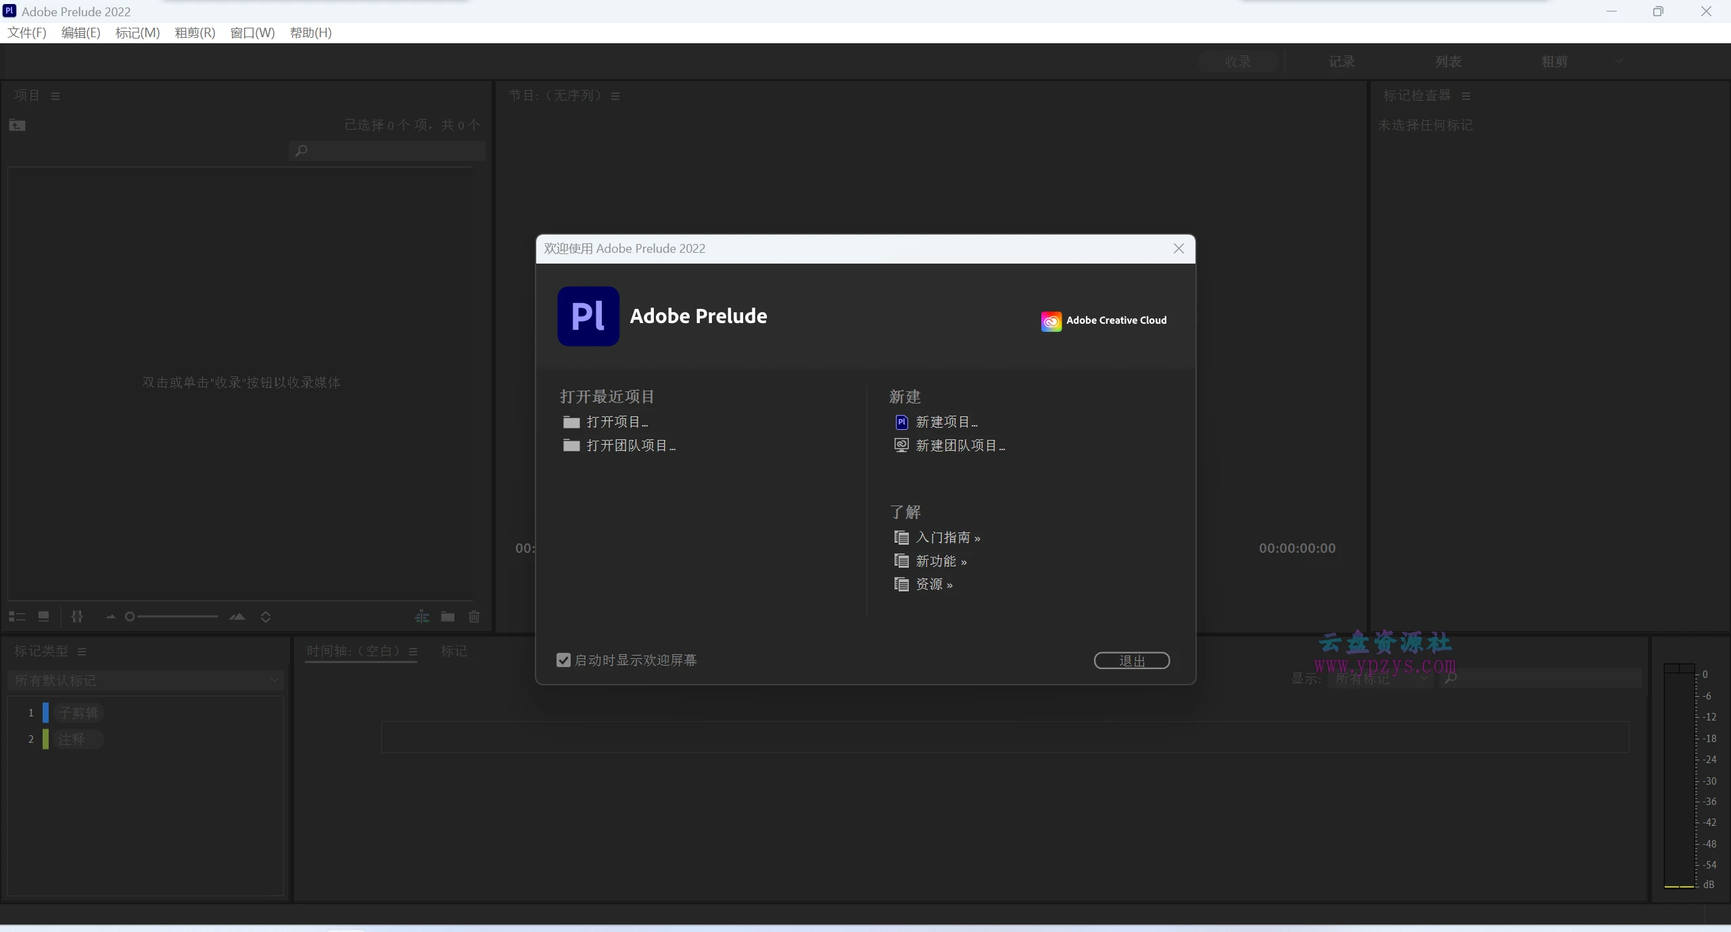
Task: Open the 标记检查器 panel menu
Action: (x=1466, y=96)
